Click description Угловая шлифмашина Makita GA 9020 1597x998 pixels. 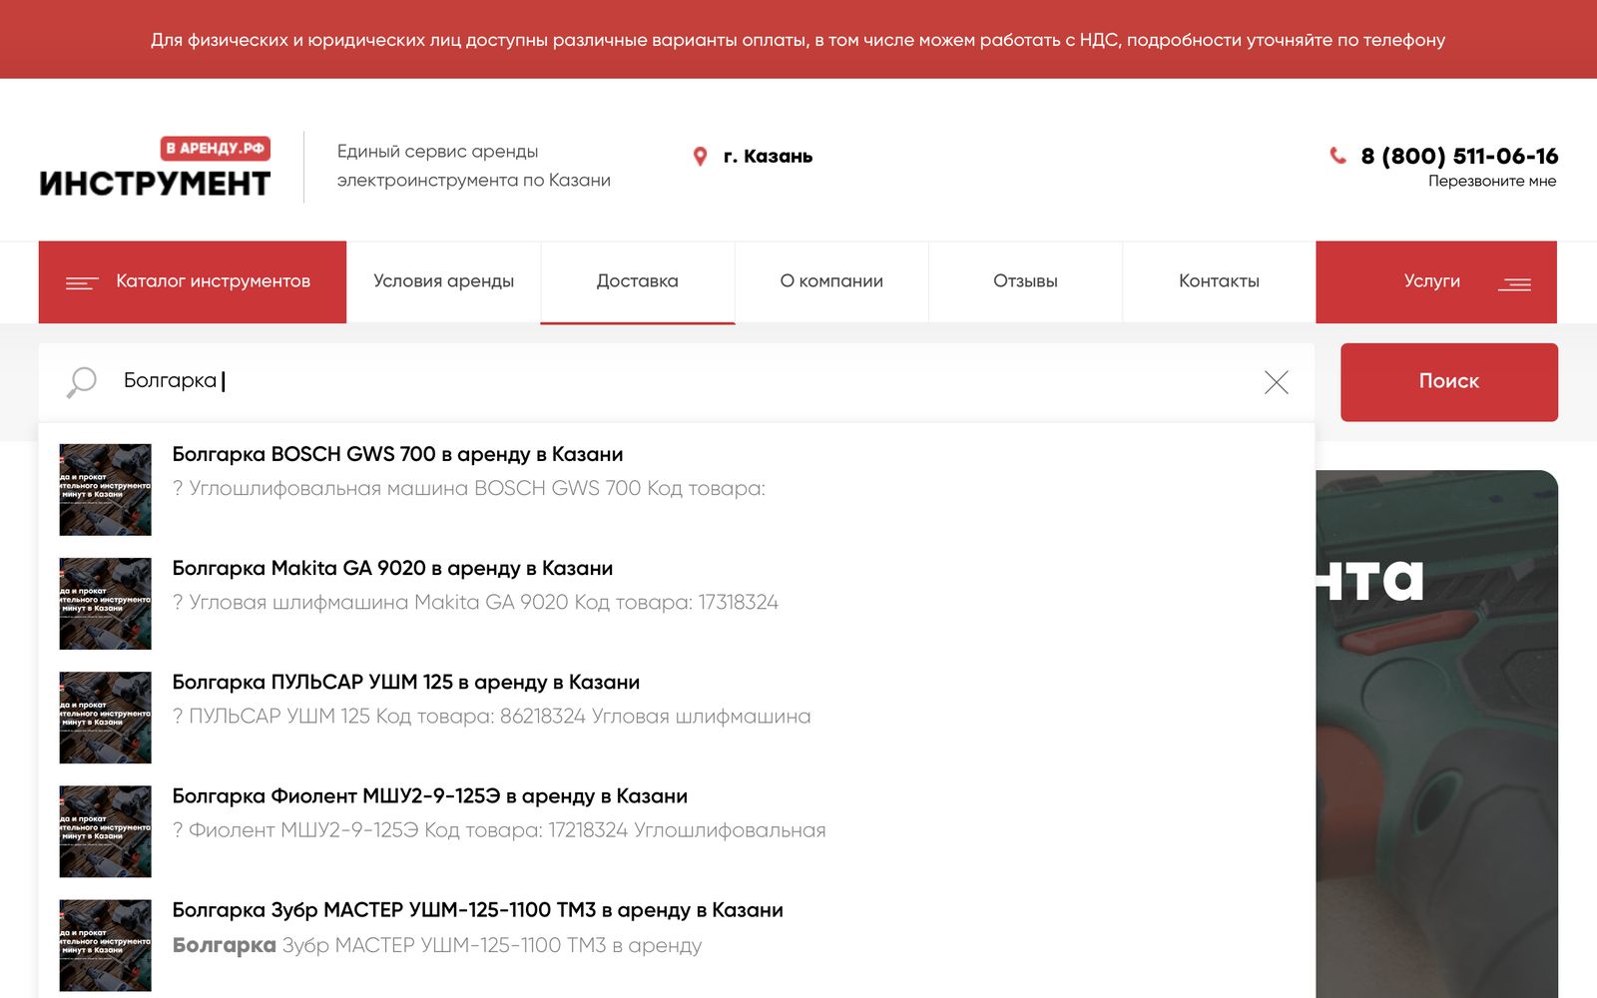click(475, 602)
